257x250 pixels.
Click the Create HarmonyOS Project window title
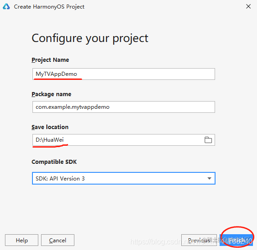pyautogui.click(x=49, y=7)
